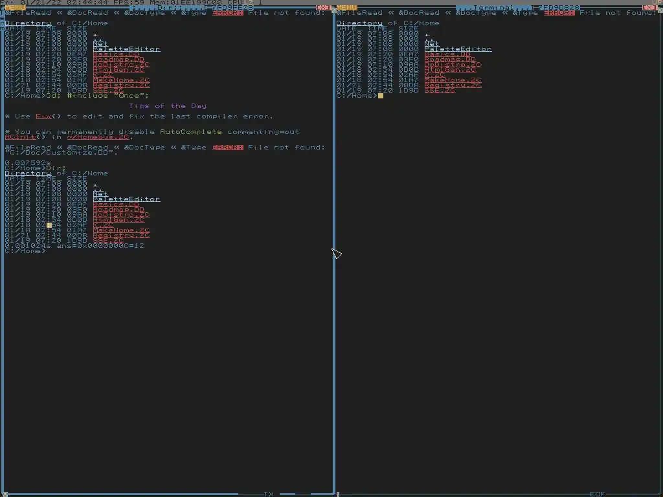This screenshot has height=497, width=663.
Task: Open Roadmap.DD below the Dir; command
Action: (x=119, y=210)
